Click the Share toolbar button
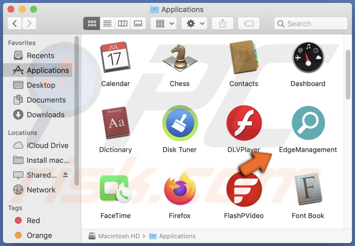The height and width of the screenshot is (246, 355). [x=222, y=23]
